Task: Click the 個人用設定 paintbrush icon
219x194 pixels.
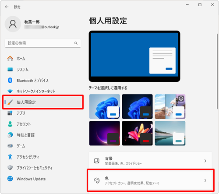Action: [10, 102]
